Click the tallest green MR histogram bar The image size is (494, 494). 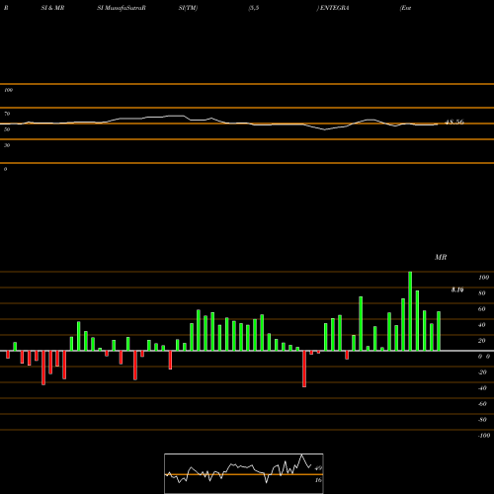pos(410,311)
